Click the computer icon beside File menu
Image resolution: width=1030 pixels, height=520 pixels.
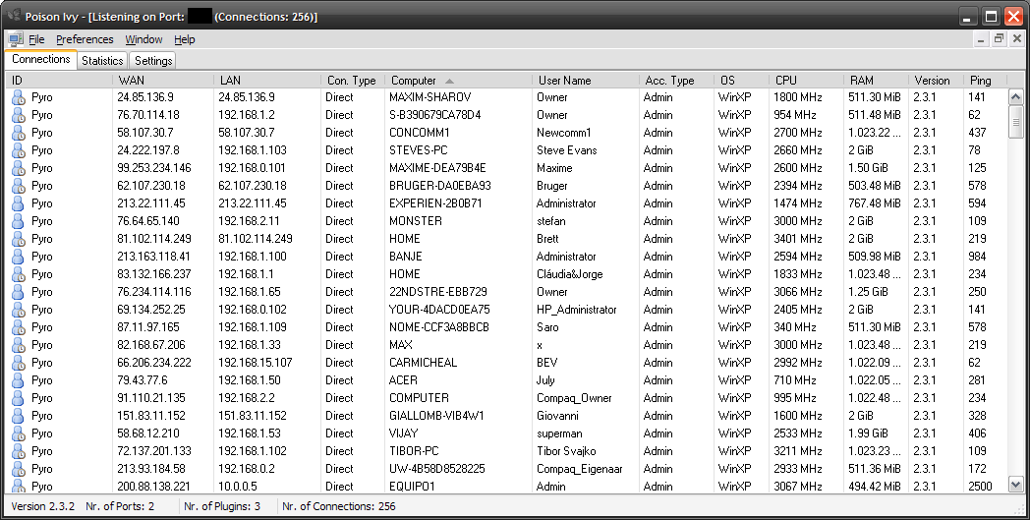16,39
